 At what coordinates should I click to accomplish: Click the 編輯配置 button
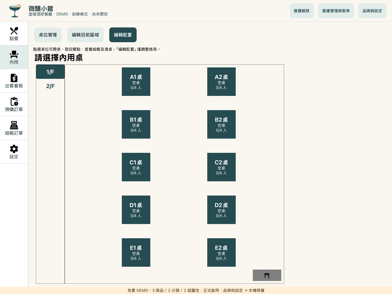(x=123, y=35)
